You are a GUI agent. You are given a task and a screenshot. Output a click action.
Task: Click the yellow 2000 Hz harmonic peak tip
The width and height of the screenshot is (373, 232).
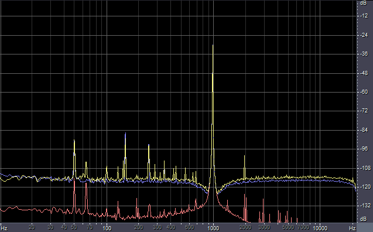(244, 156)
